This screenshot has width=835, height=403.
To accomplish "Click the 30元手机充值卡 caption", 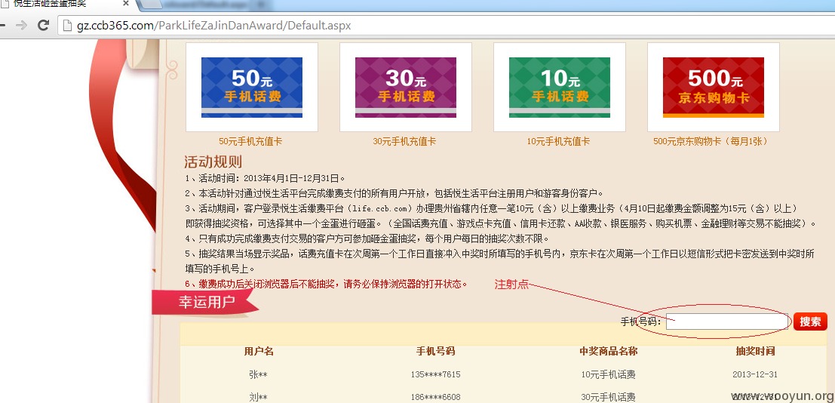I will coord(404,141).
